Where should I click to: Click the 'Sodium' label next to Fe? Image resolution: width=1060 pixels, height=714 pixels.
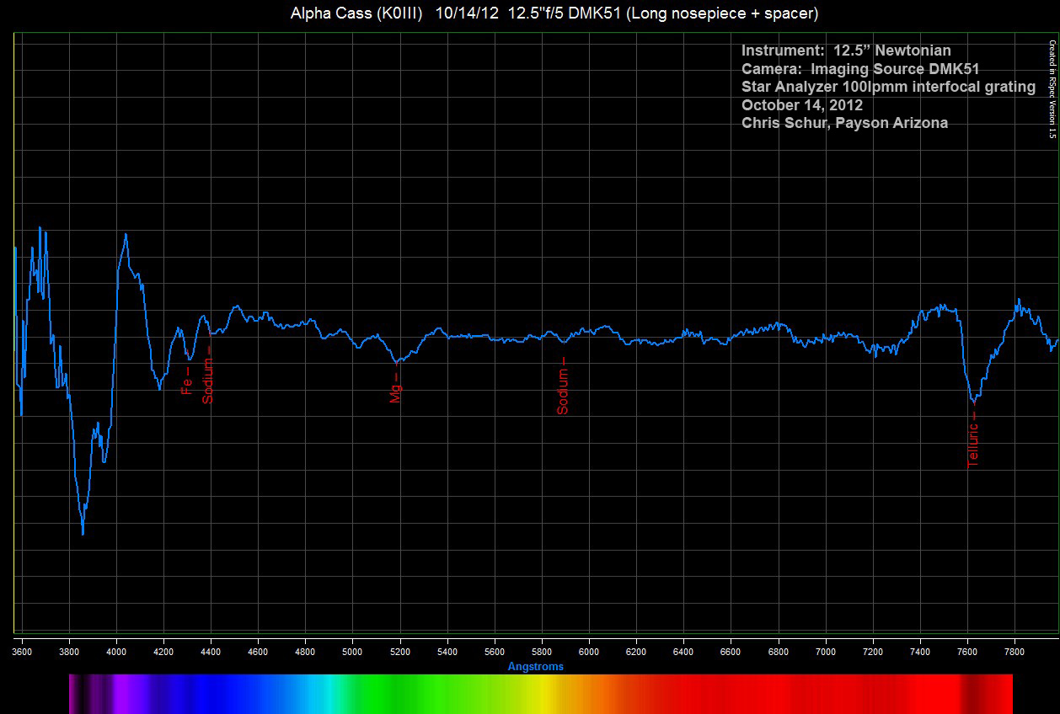pos(208,381)
